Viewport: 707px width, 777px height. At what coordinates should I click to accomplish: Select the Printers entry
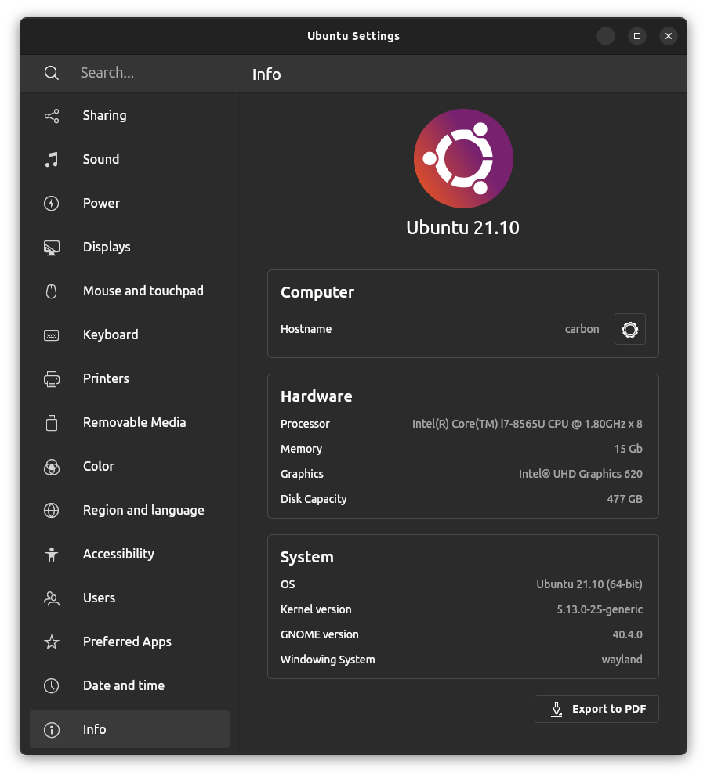point(129,378)
